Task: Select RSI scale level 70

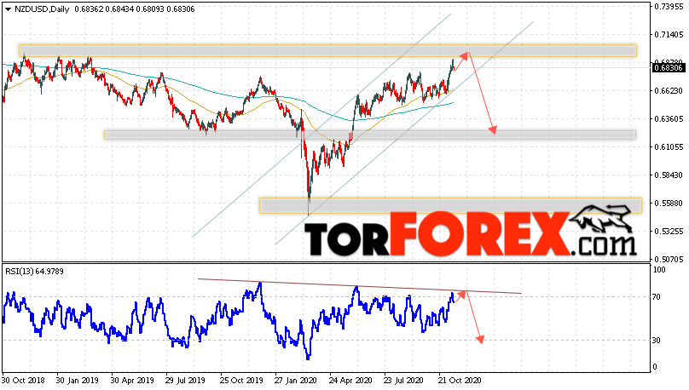Action: click(x=657, y=297)
